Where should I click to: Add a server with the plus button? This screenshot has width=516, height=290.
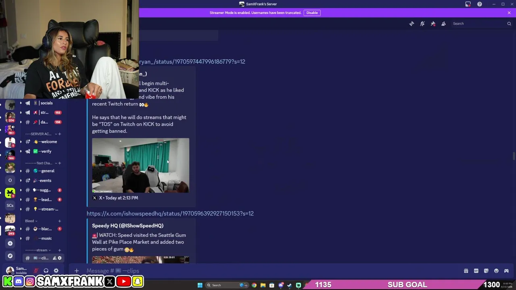[10, 243]
